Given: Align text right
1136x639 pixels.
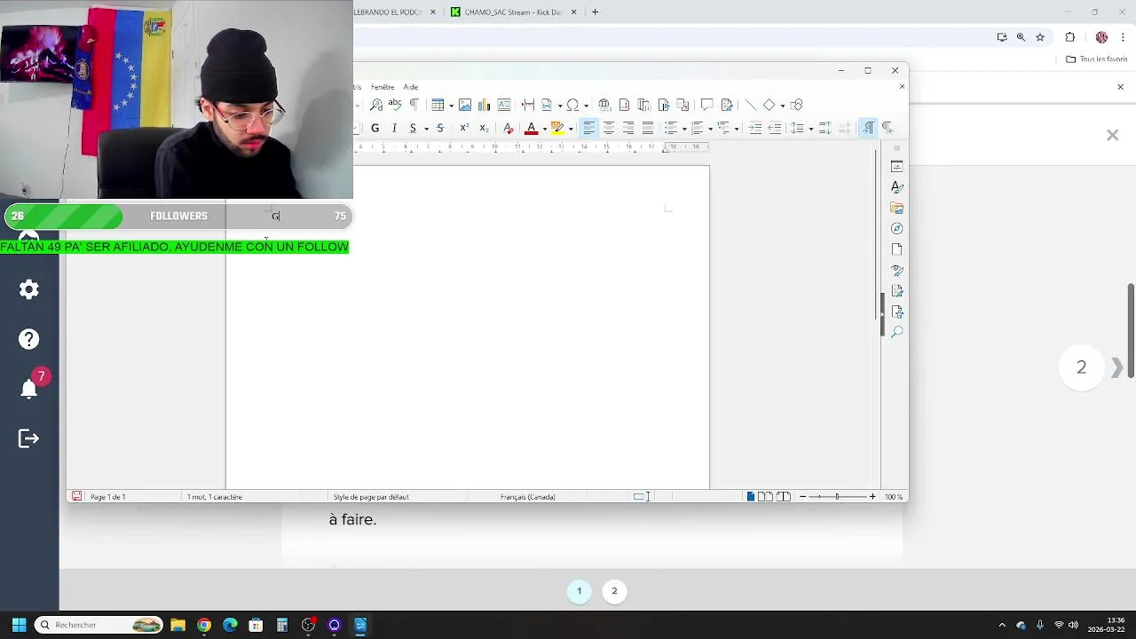Looking at the screenshot, I should [628, 128].
